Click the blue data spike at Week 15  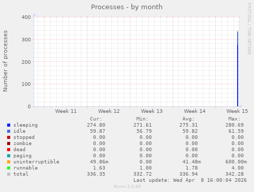(238, 69)
